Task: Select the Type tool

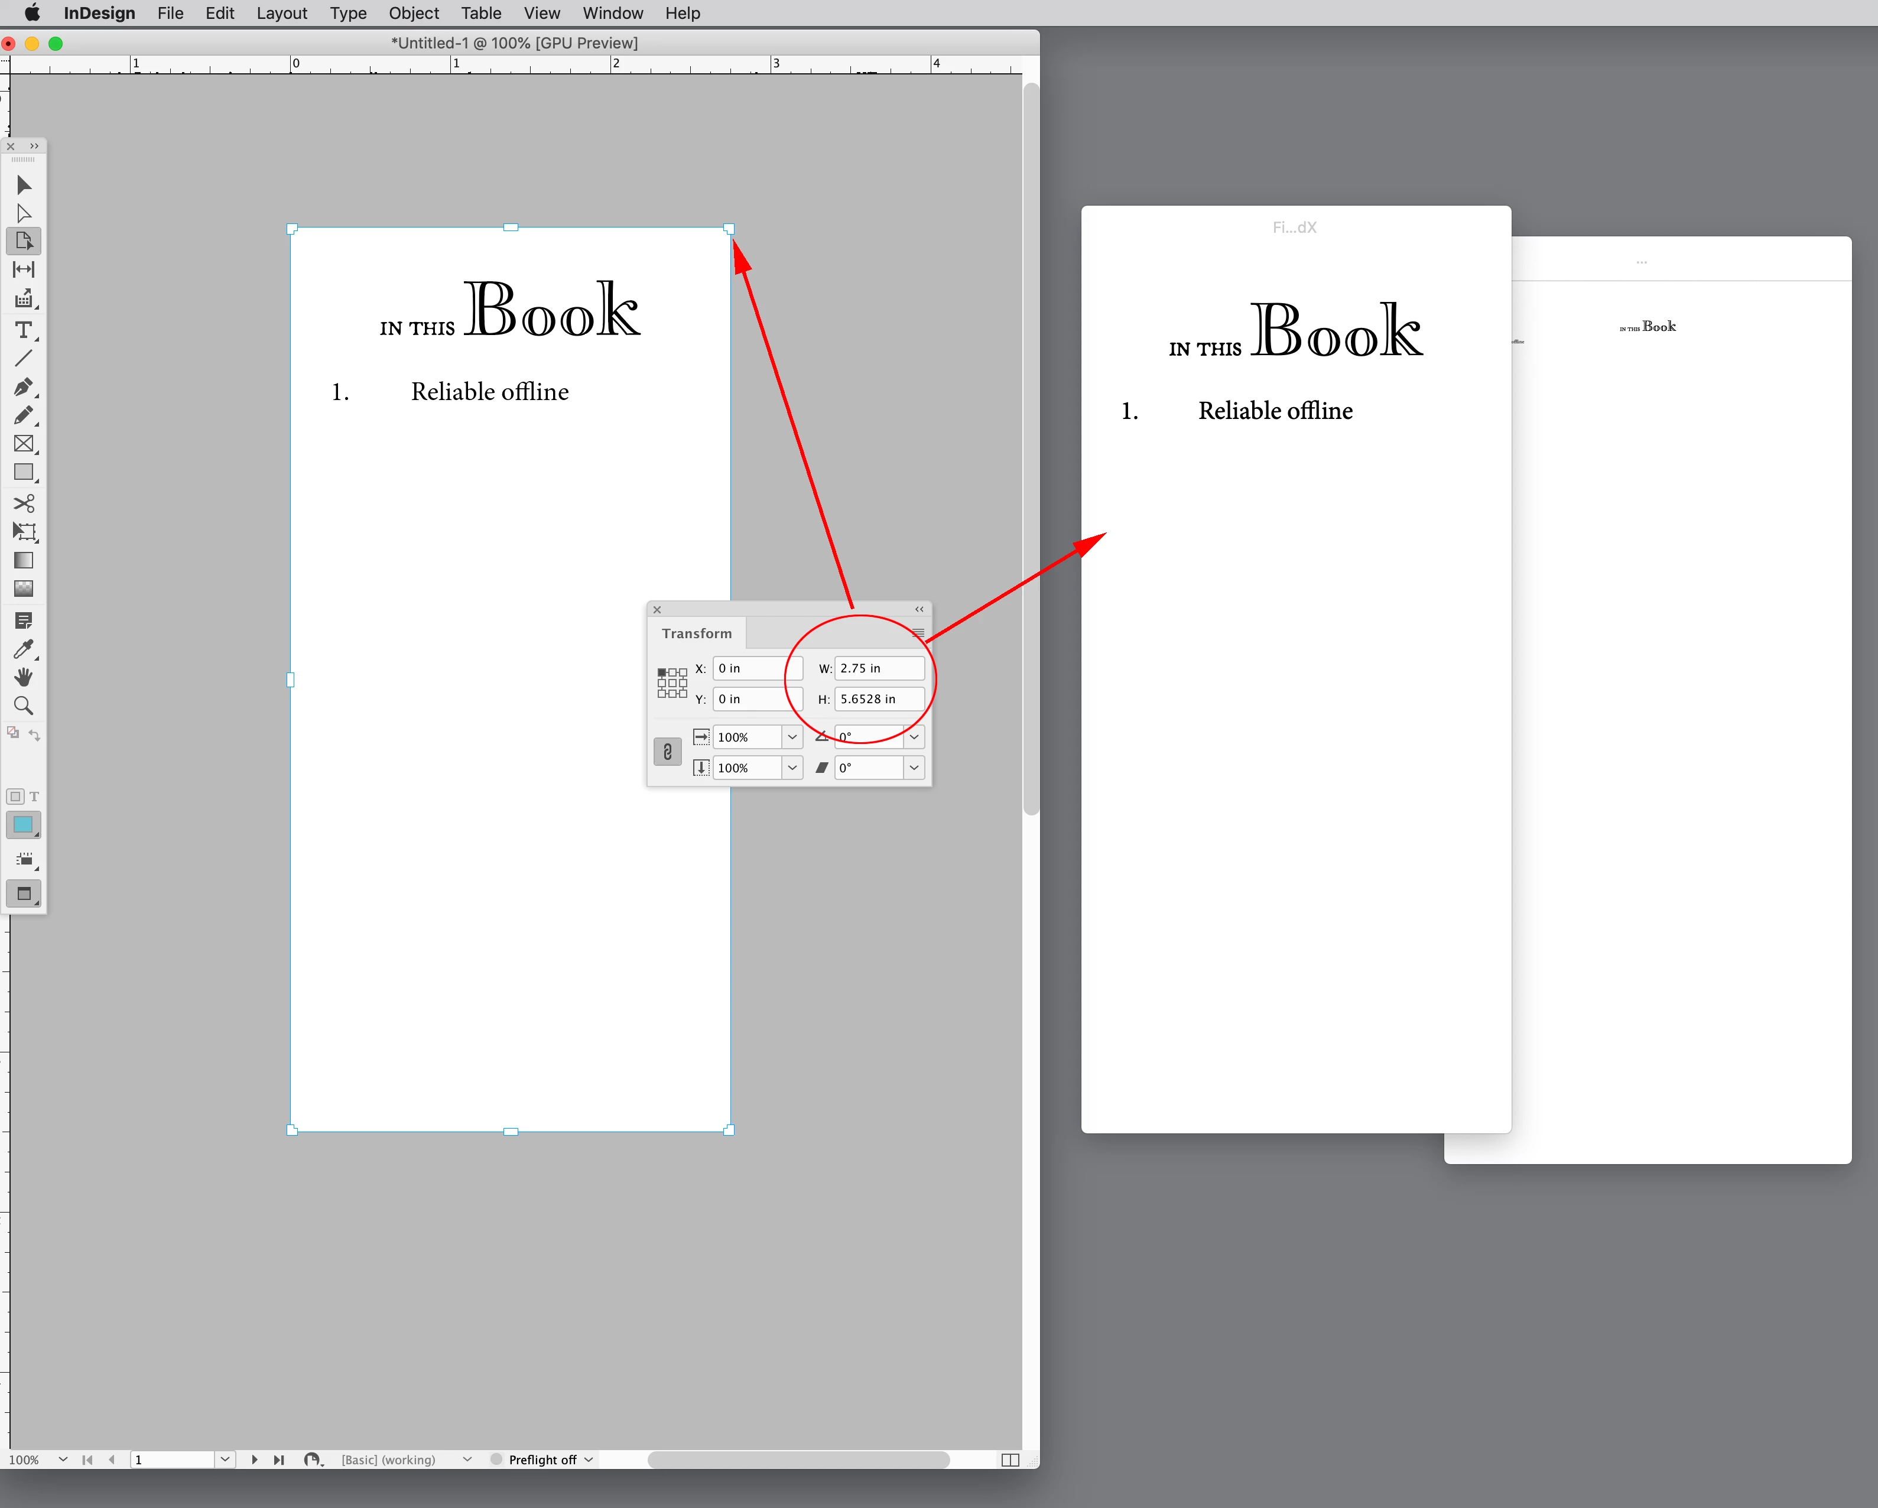Action: click(24, 330)
